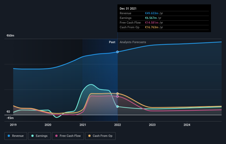This screenshot has height=144, width=226.
Task: Click the pink Free Cash Flow data point
Action: click(x=118, y=96)
